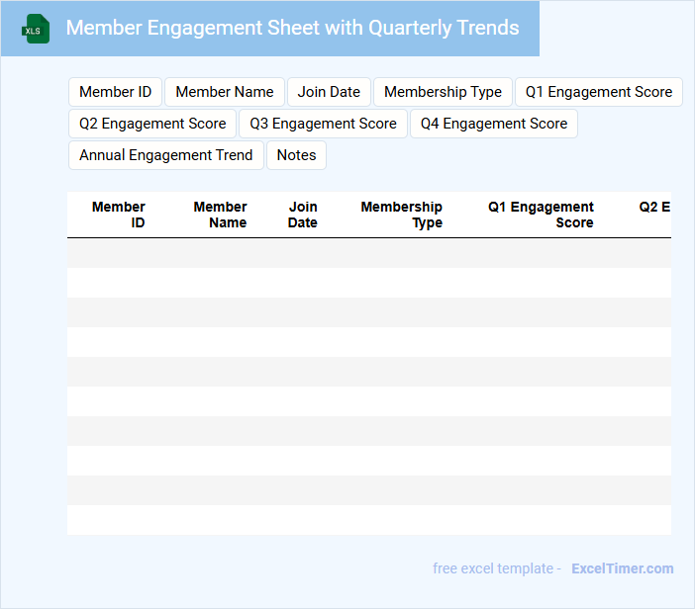Click the Q1 Engagement Score tag
This screenshot has width=695, height=609.
(x=598, y=92)
